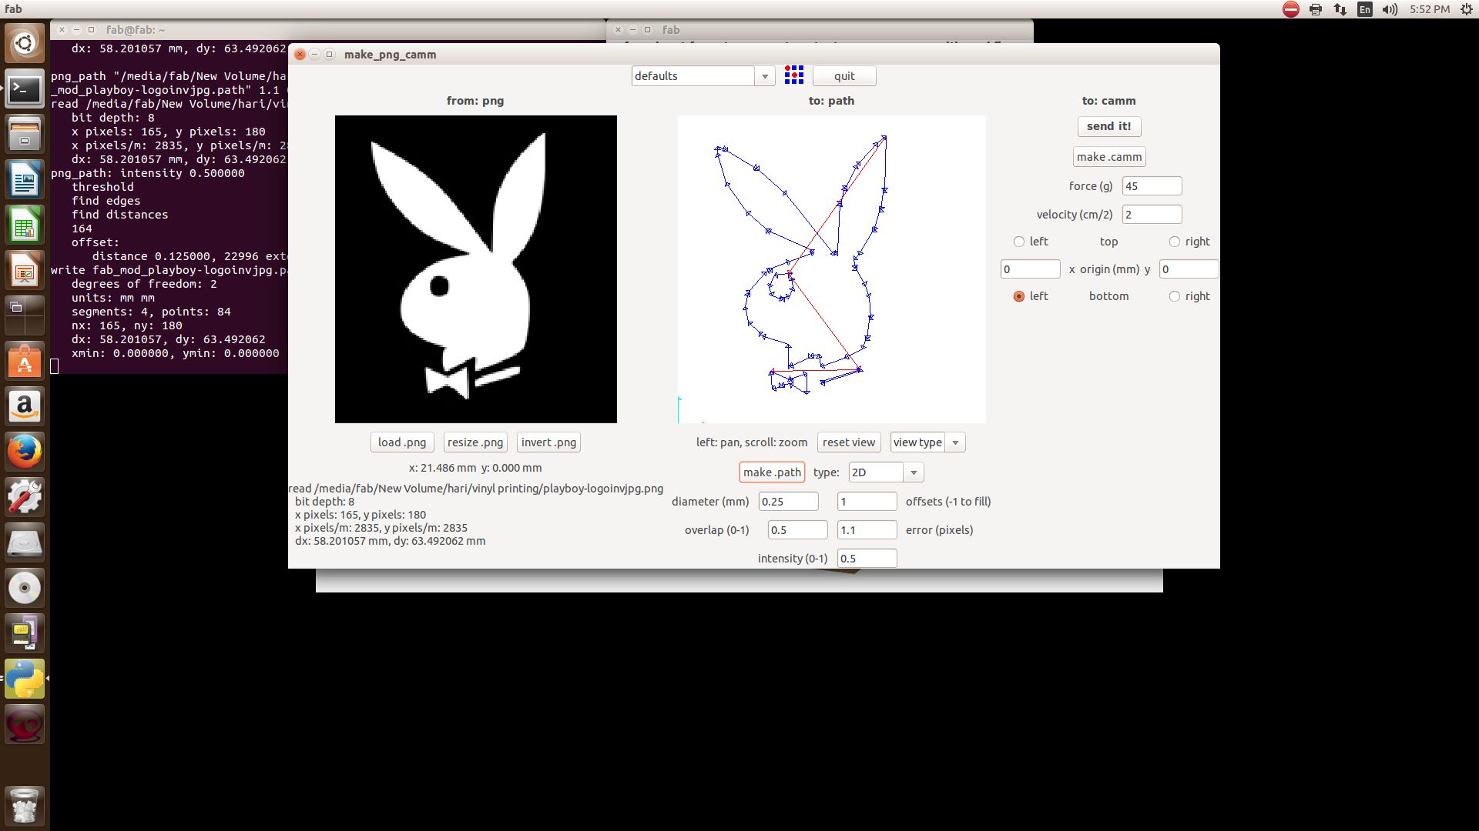Click the volume icon in top panel
The width and height of the screenshot is (1479, 831).
point(1390,9)
